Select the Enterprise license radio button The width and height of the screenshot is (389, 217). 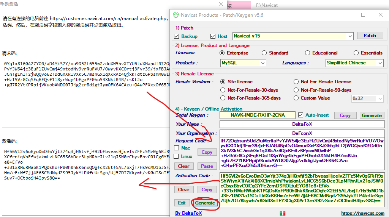222,53
